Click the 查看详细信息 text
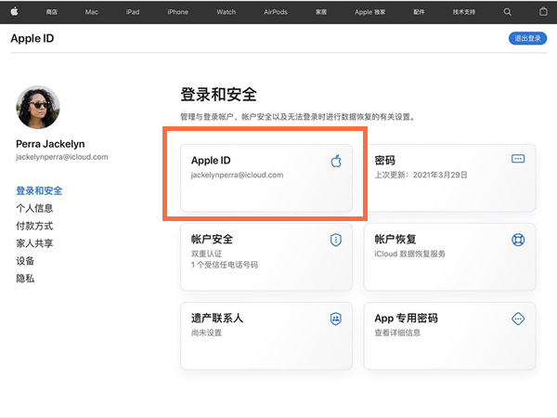The width and height of the screenshot is (557, 418). click(x=397, y=333)
